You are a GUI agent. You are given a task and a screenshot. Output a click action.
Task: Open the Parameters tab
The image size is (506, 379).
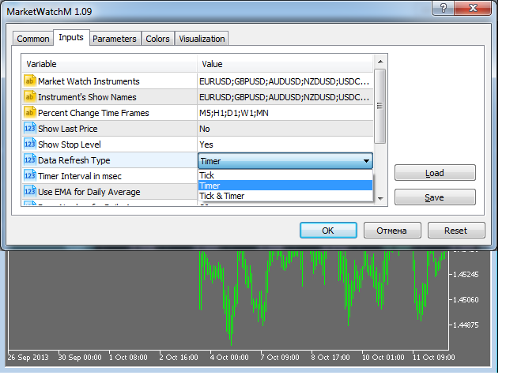(115, 39)
